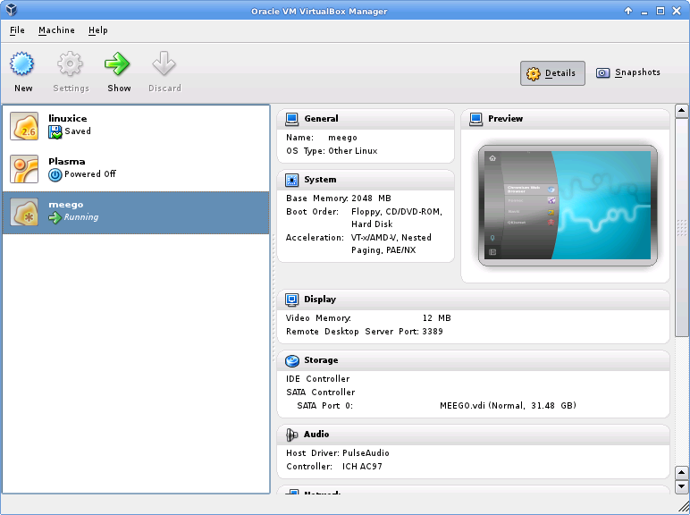Click the meego VM preview thumbnail
690x515 pixels.
[568, 206]
